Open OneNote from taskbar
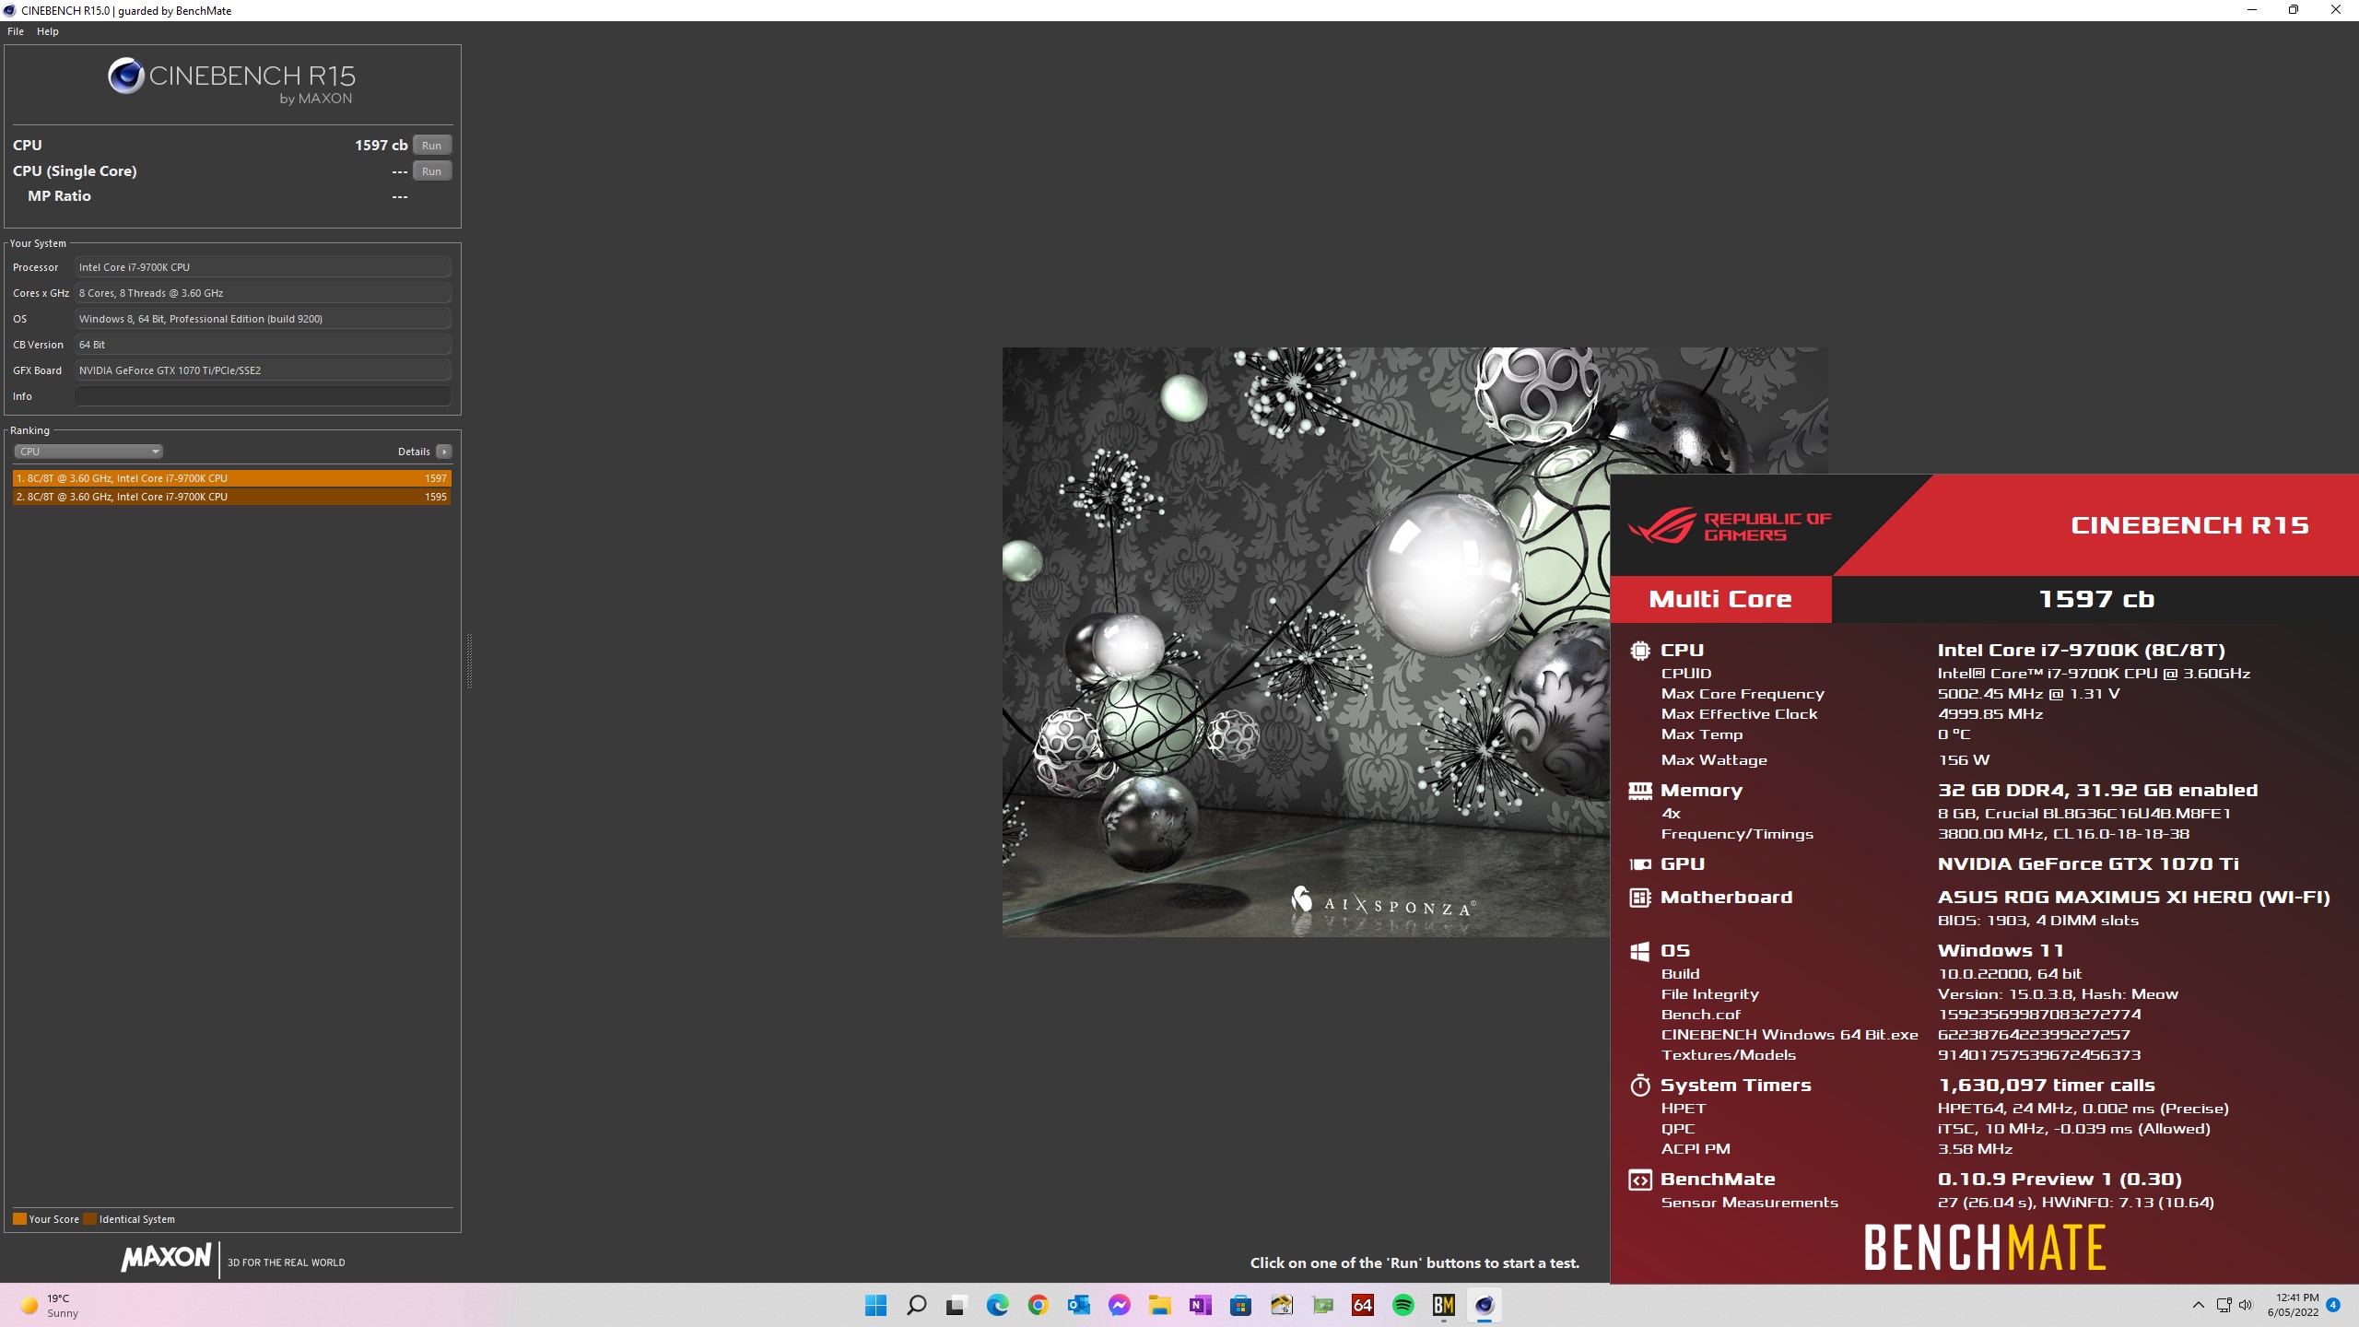 coord(1200,1305)
